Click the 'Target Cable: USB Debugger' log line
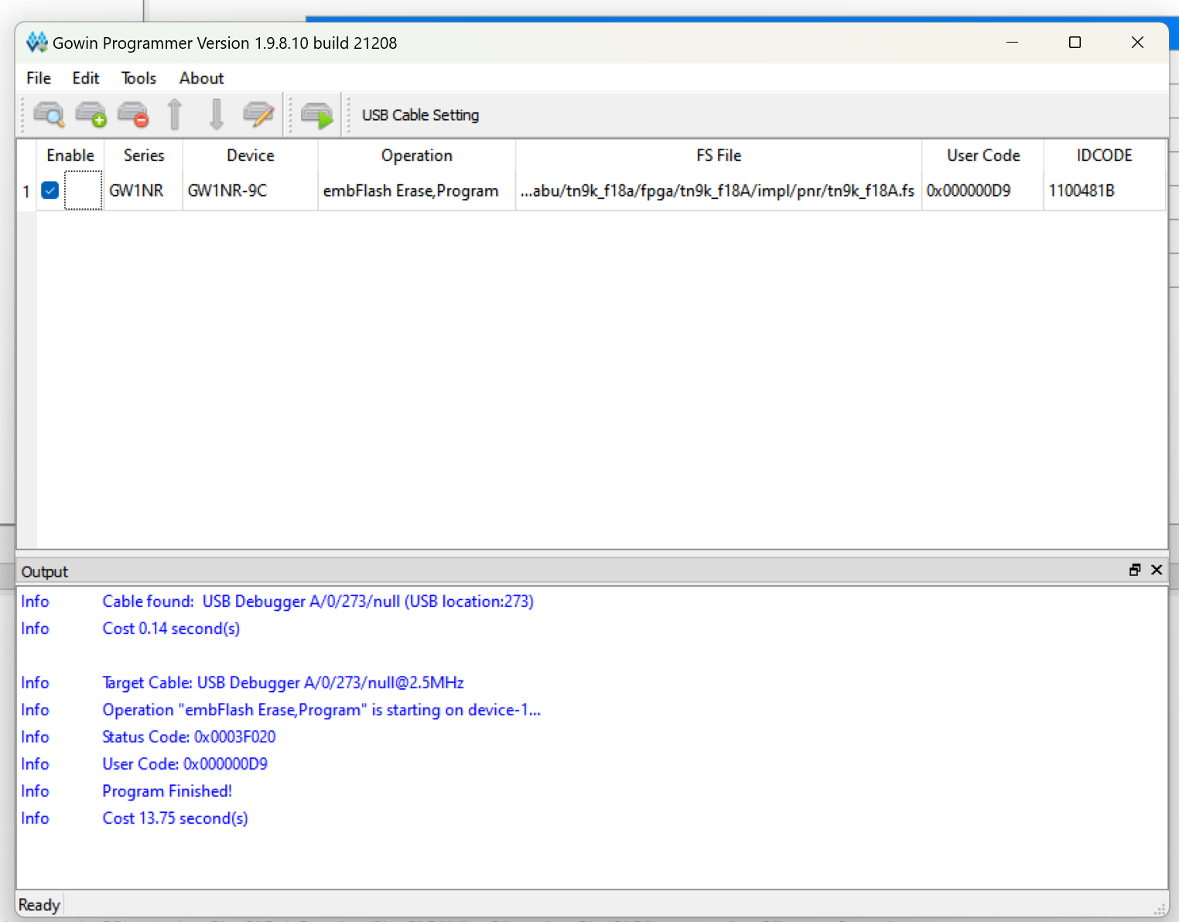 [x=283, y=683]
